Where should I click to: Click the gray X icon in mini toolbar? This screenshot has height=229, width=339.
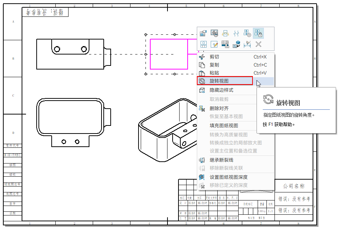click(258, 44)
